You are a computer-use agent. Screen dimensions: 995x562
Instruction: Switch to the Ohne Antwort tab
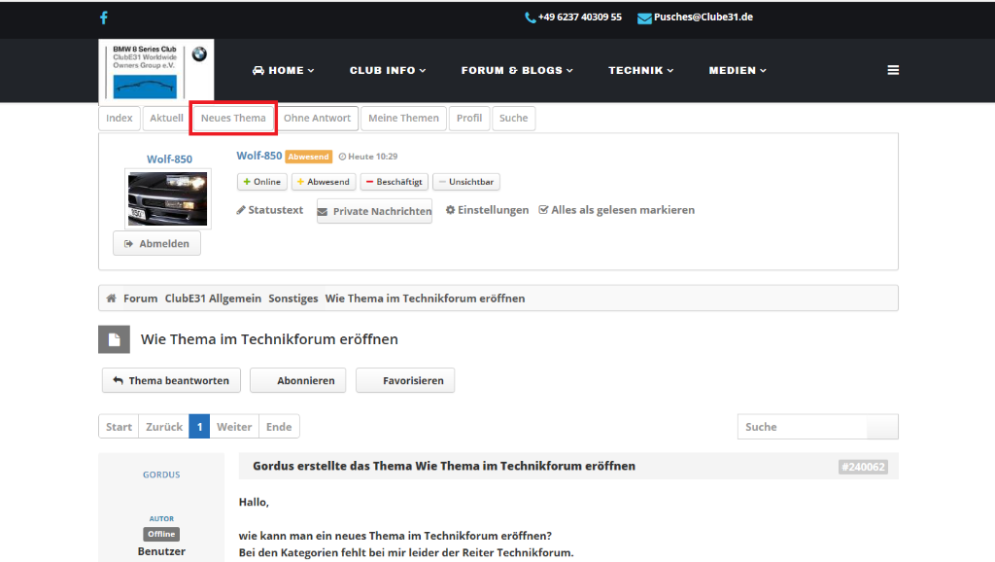[x=317, y=119]
